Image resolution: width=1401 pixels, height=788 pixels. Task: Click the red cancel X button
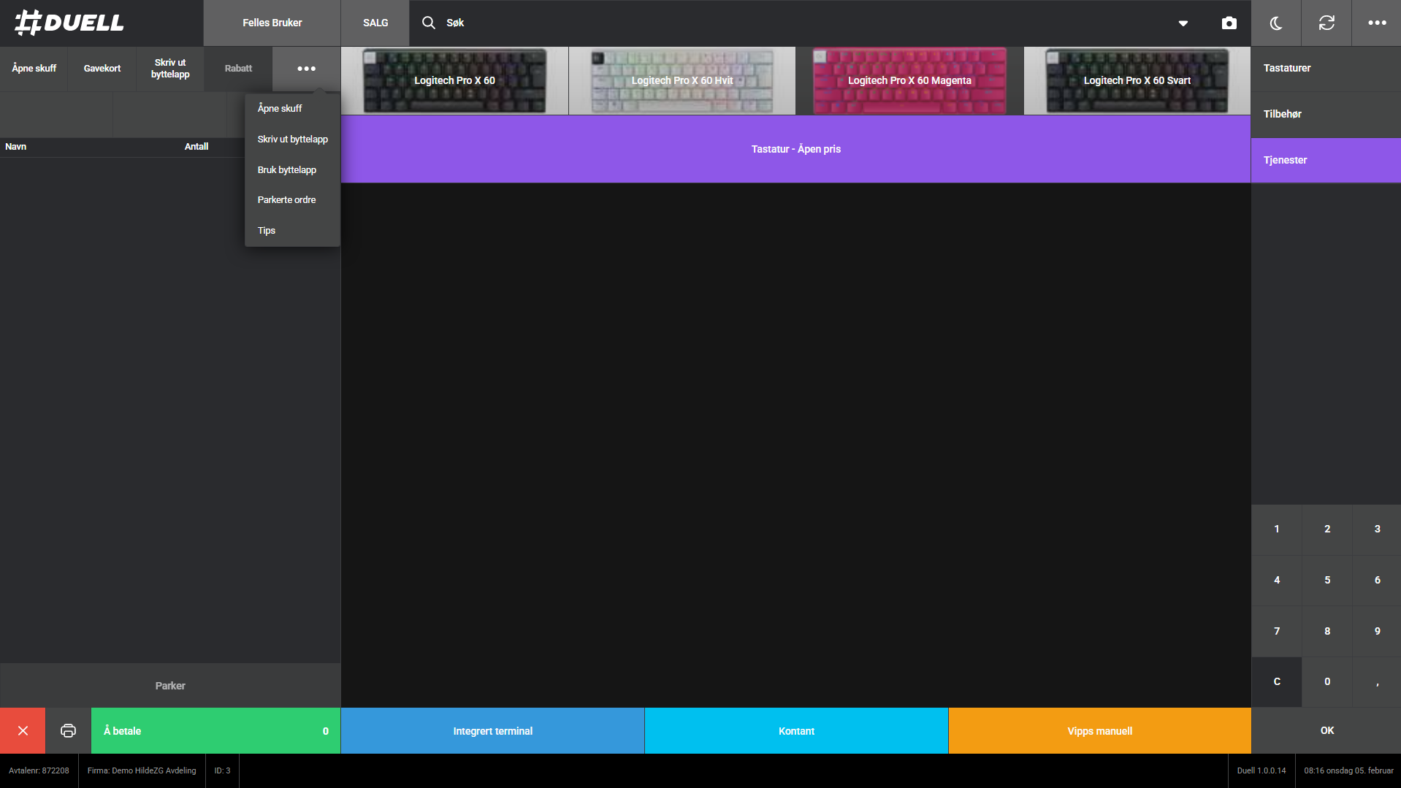tap(23, 730)
